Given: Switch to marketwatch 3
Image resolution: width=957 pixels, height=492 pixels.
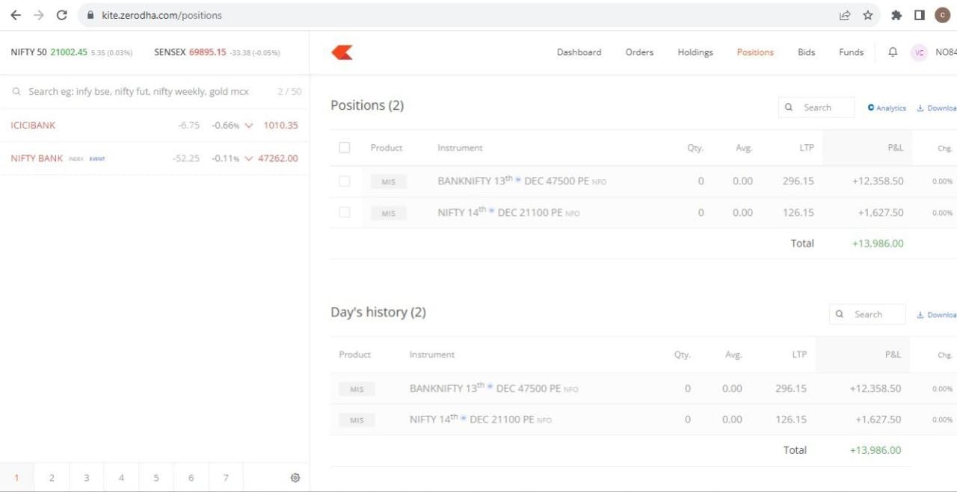Looking at the screenshot, I should [87, 478].
